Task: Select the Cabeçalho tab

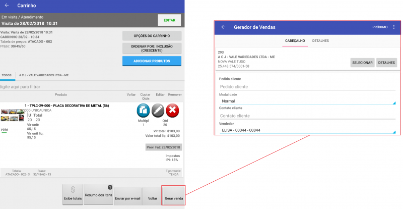Action: 295,40
